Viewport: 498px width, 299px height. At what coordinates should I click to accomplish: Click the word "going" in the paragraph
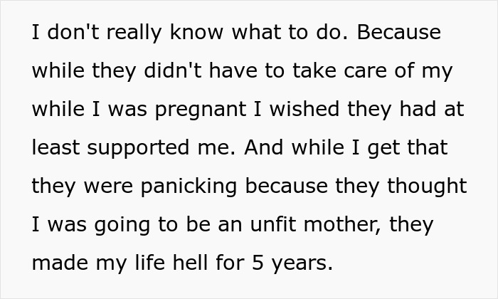[x=122, y=226]
